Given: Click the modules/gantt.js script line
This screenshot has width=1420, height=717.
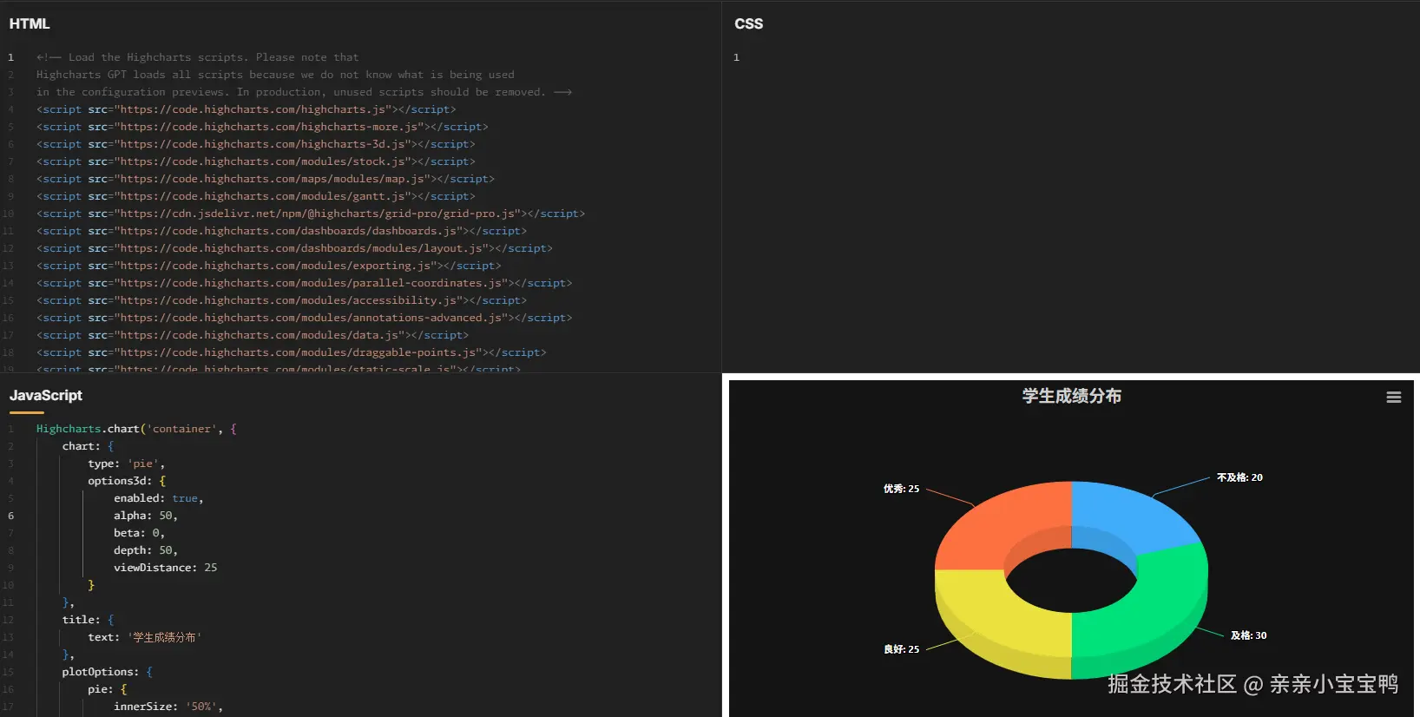Looking at the screenshot, I should click(255, 196).
